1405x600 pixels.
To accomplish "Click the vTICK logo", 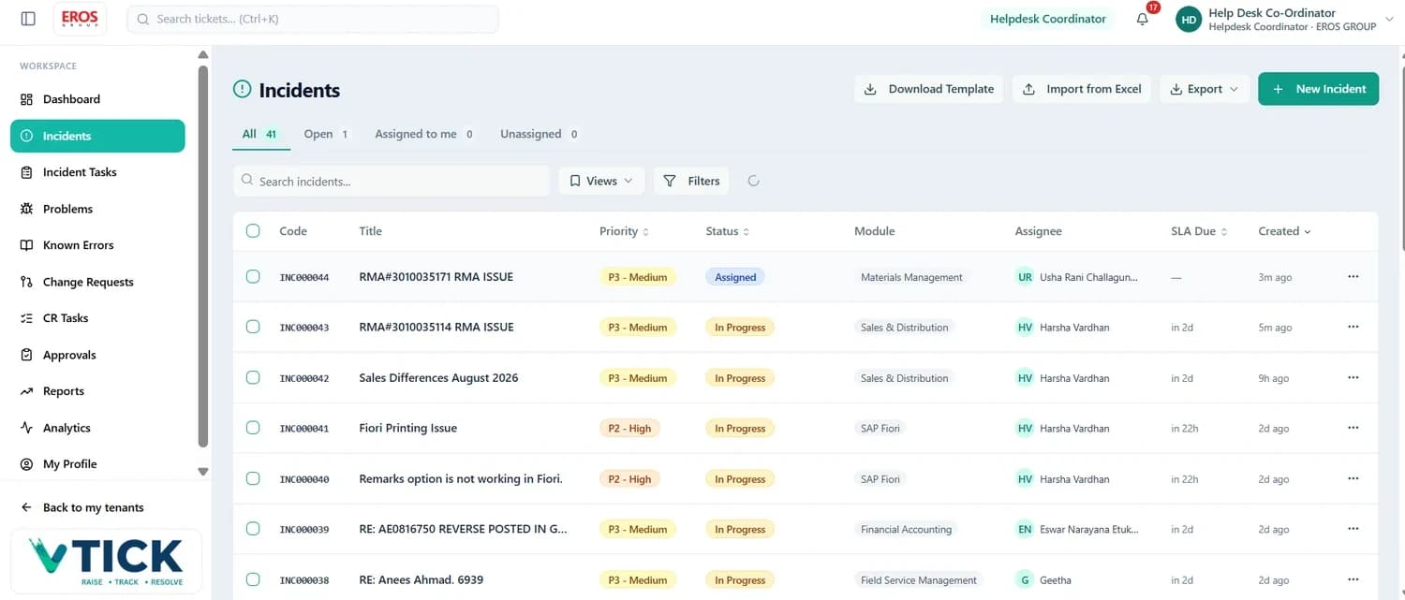I will pyautogui.click(x=106, y=560).
